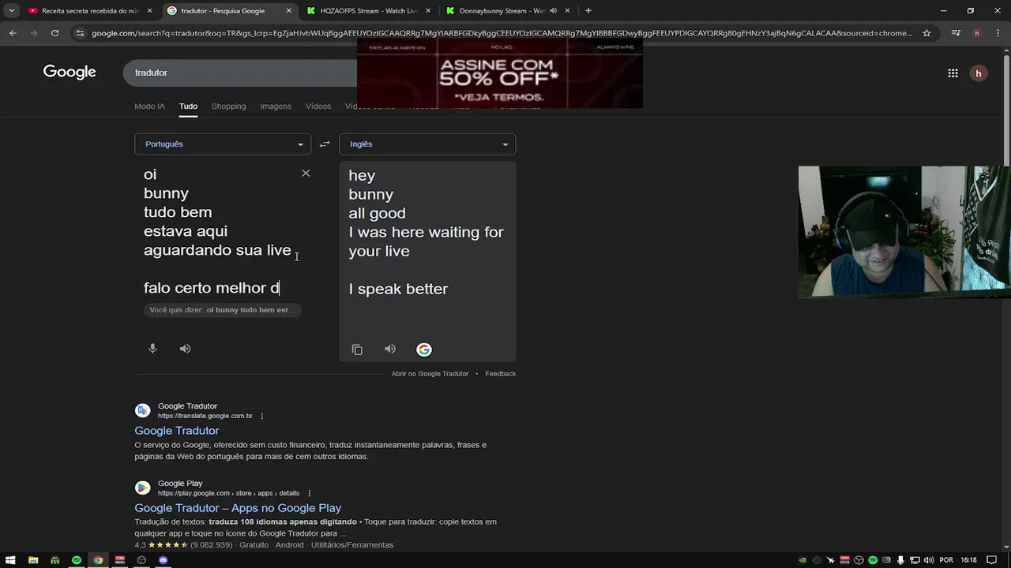
Task: Open the Português source language dropdown
Action: tap(223, 144)
